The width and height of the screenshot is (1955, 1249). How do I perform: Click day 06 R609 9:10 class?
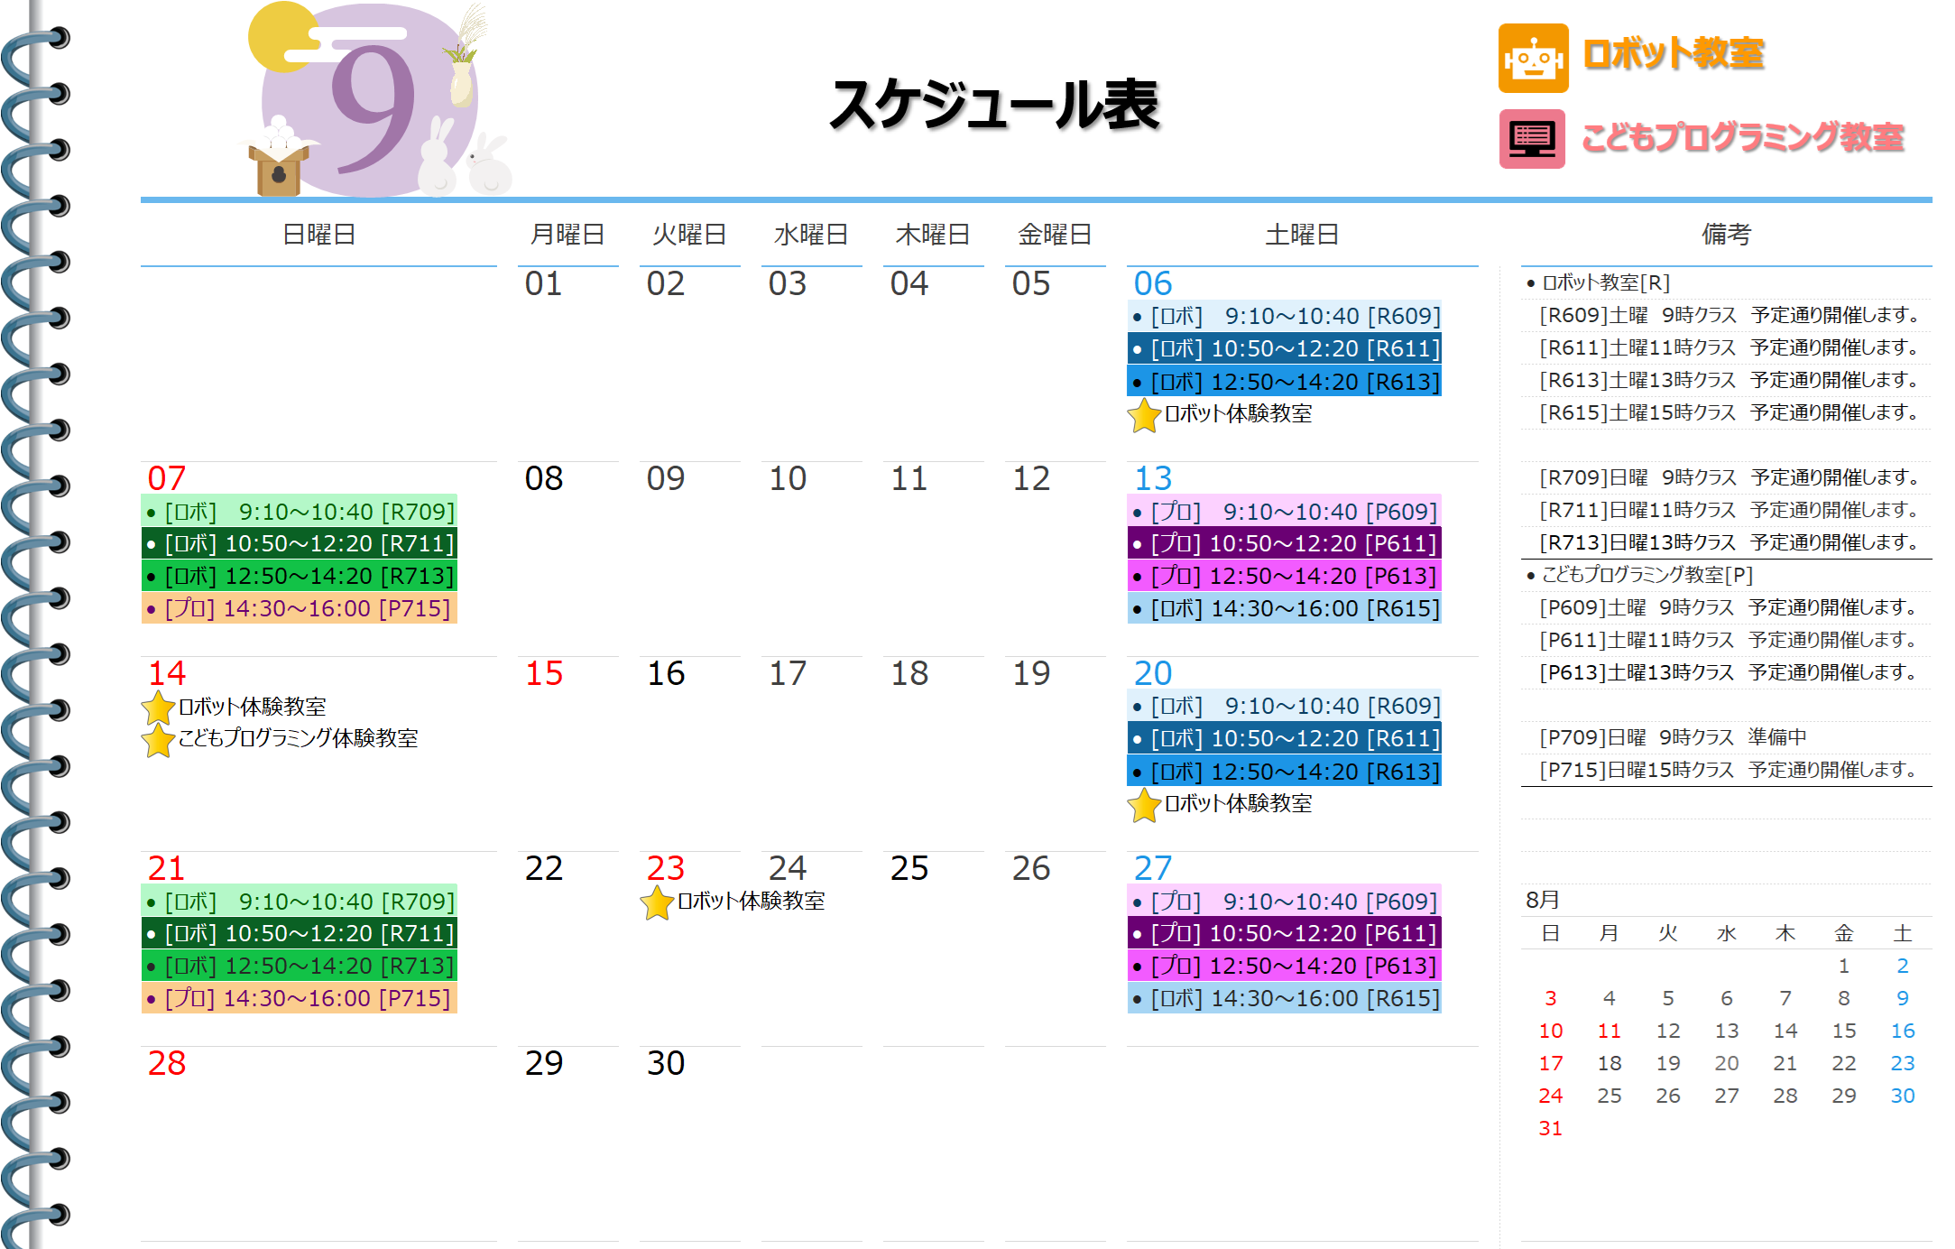click(x=1285, y=316)
